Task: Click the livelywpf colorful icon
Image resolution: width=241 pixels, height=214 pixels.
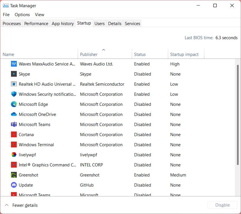Action: 14,155
